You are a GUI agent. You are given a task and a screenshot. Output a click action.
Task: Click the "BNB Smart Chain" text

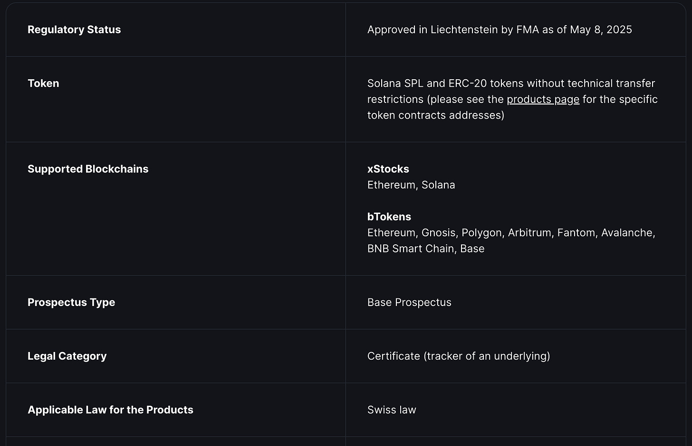(411, 249)
